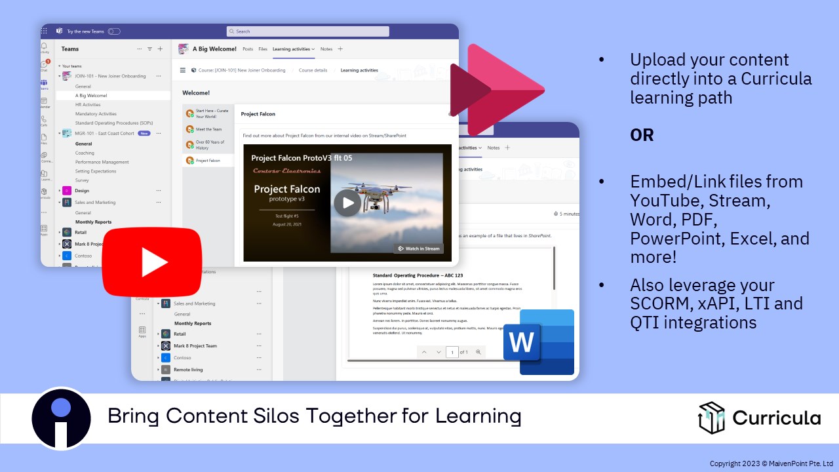This screenshot has height=472, width=839.
Task: Open Chat in the front window's rail
Action: [45, 65]
